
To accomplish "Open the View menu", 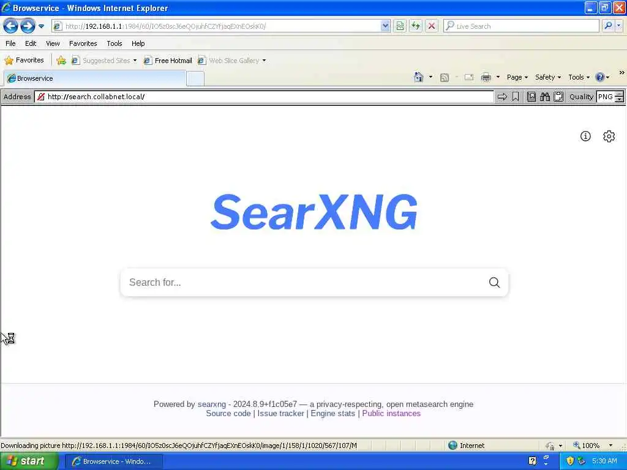I will click(53, 43).
